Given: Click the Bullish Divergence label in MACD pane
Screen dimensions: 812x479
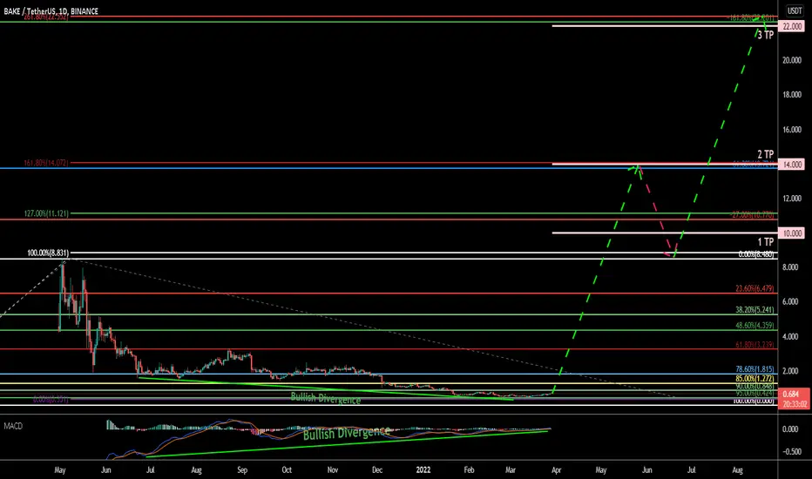Looking at the screenshot, I should coord(346,433).
